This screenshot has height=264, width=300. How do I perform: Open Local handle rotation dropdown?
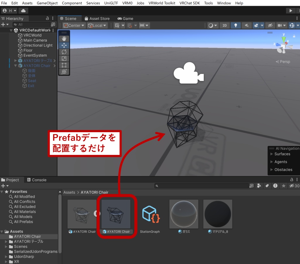click(97, 25)
